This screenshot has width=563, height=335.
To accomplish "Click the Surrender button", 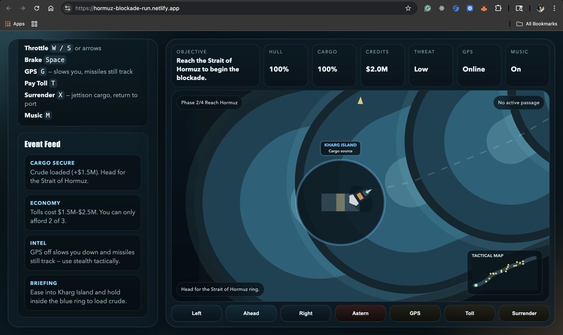I will (524, 313).
